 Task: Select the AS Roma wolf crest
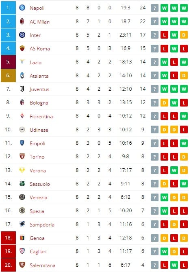22,48
